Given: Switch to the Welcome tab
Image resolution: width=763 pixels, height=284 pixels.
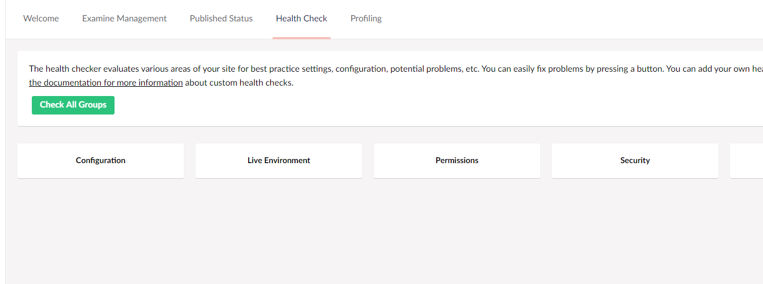Looking at the screenshot, I should 41,19.
